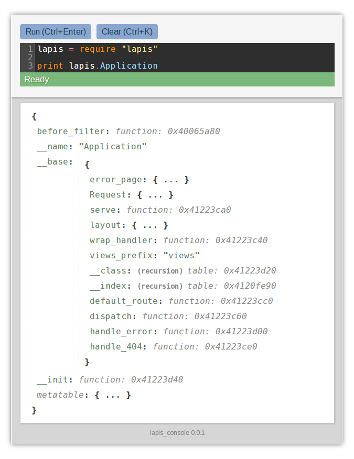Place cursor on code line 1 require statement
This screenshot has width=354, height=459.
(98, 49)
